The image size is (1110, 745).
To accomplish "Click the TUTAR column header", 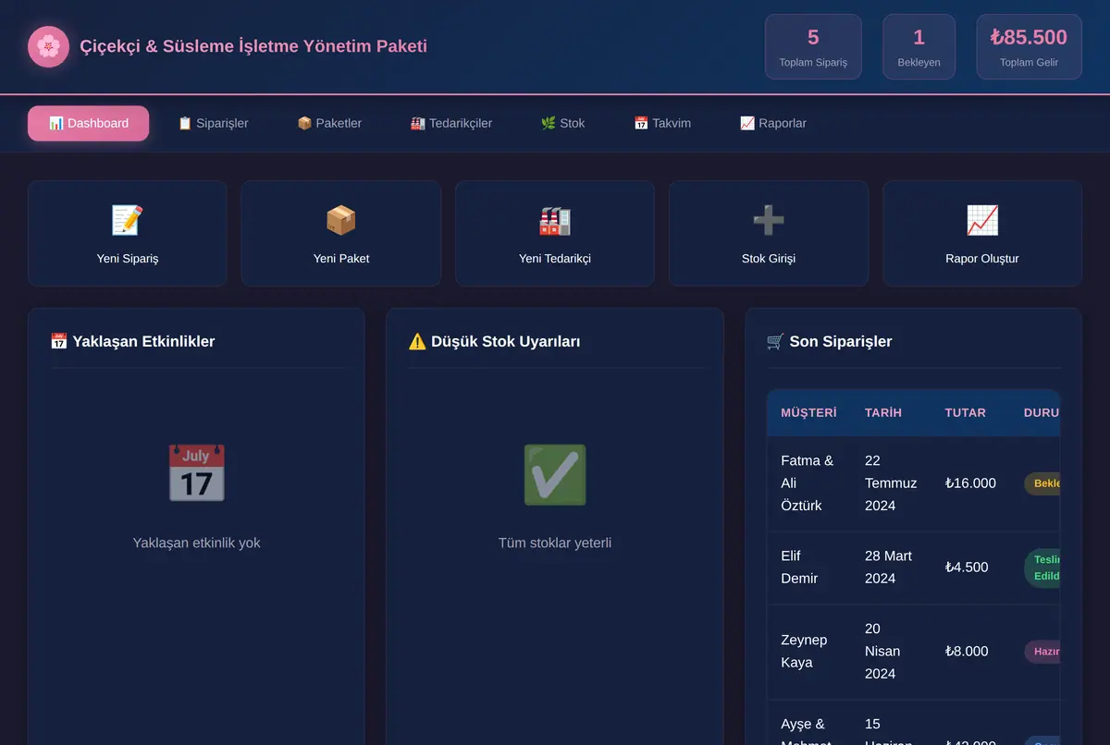I will point(966,413).
